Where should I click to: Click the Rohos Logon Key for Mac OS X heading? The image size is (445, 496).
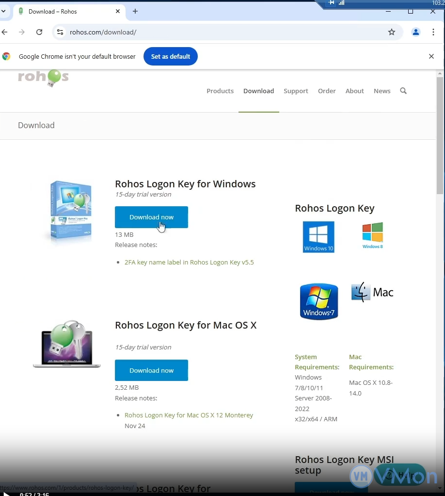[186, 325]
